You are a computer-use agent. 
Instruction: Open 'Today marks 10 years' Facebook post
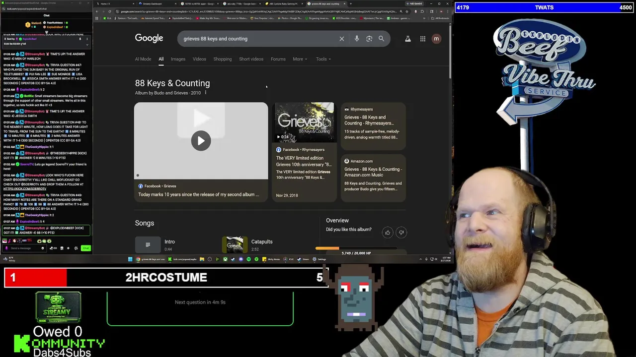point(198,194)
